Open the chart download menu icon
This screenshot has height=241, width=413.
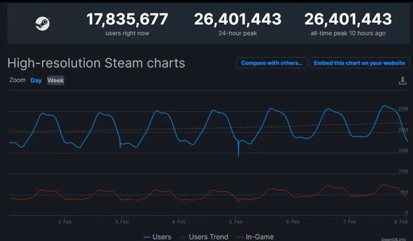click(x=402, y=81)
